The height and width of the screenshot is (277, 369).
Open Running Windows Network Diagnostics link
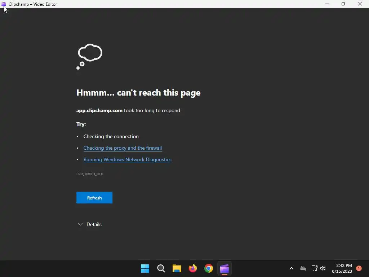[127, 159]
